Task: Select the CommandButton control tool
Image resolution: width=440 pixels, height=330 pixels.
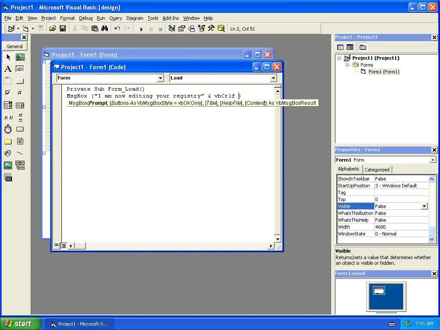Action: pyautogui.click(x=20, y=81)
